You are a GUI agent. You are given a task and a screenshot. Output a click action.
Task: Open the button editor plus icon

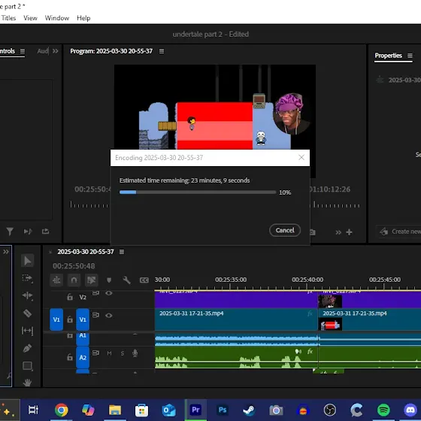pyautogui.click(x=349, y=232)
